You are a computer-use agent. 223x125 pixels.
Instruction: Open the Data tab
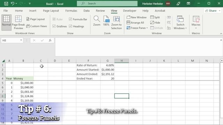point(86,11)
